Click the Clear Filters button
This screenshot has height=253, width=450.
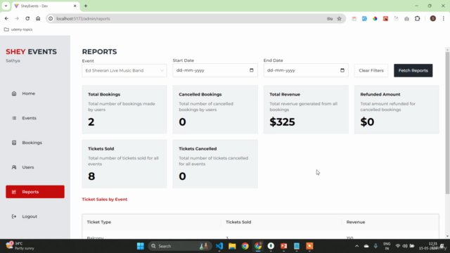(x=371, y=70)
